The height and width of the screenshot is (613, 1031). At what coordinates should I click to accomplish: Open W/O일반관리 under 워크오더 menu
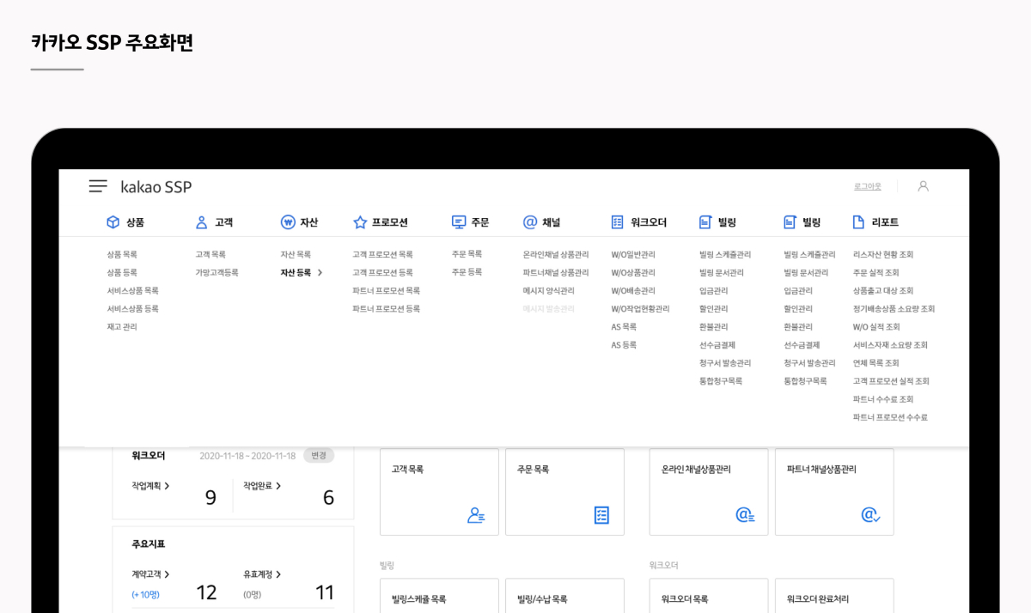point(632,255)
